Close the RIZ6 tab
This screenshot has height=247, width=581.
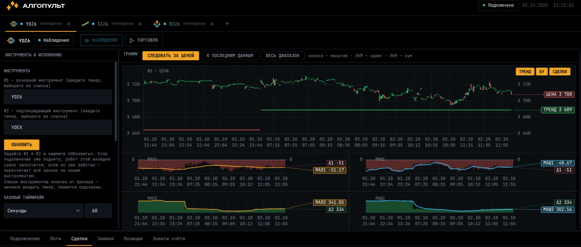[212, 24]
